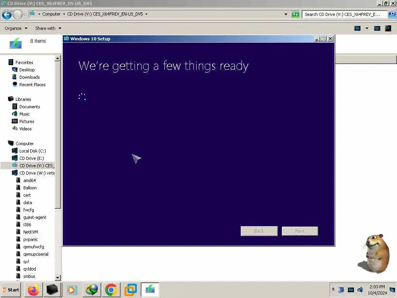This screenshot has height=298, width=397.
Task: Open Desktop under Favorites
Action: 27,70
